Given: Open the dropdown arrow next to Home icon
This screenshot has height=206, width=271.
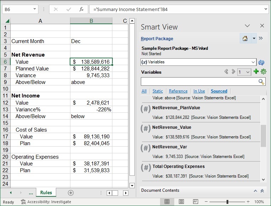Looking at the screenshot, I should (x=254, y=38).
